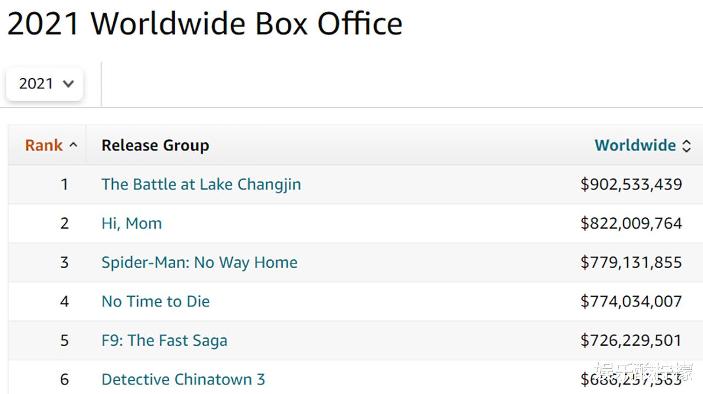Sort table by Worldwide header text
The width and height of the screenshot is (703, 394).
pyautogui.click(x=635, y=146)
